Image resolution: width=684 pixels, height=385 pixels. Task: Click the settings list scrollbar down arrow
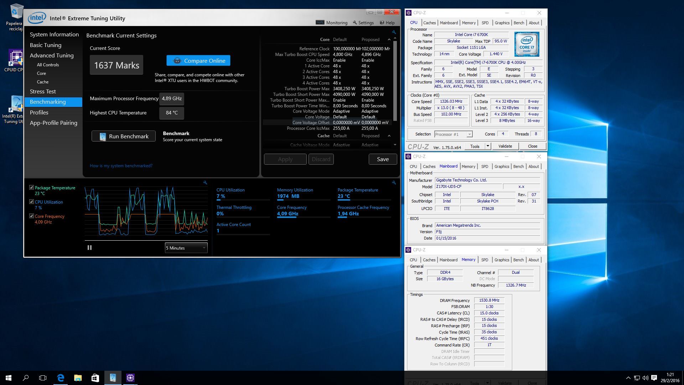pyautogui.click(x=395, y=145)
